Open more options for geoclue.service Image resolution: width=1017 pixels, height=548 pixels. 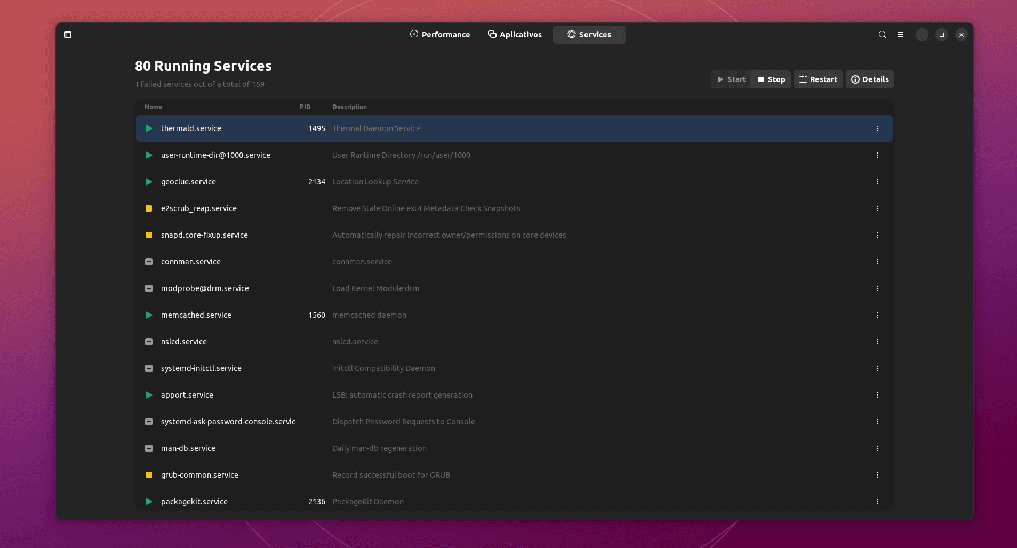point(877,182)
